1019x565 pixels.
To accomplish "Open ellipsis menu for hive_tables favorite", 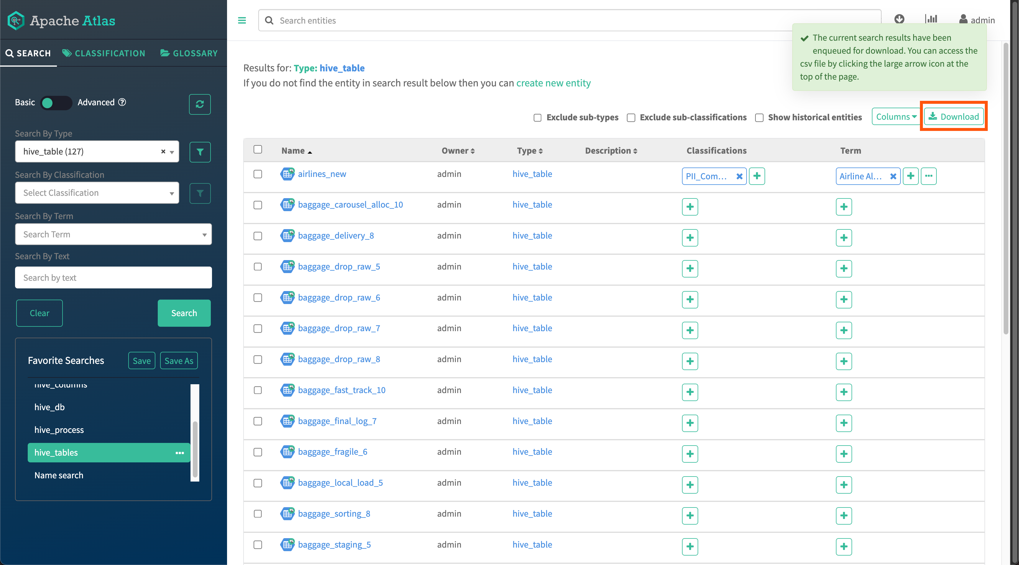I will pos(180,453).
